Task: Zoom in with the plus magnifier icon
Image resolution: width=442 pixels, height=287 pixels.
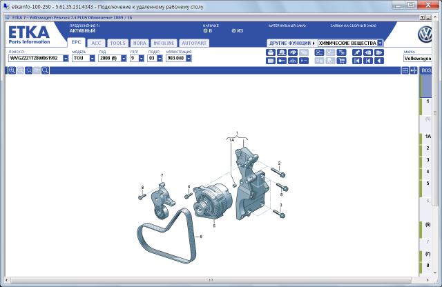Action: [12, 70]
